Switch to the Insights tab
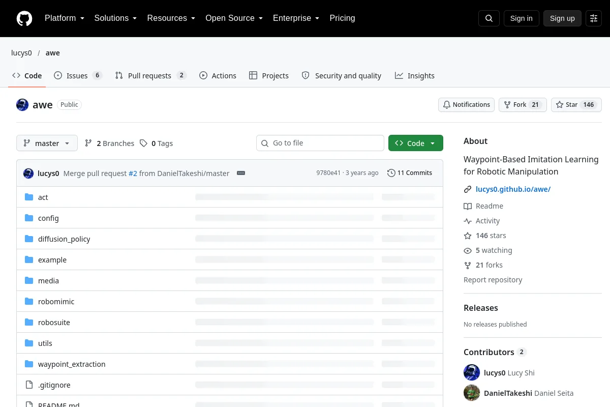 coord(415,75)
